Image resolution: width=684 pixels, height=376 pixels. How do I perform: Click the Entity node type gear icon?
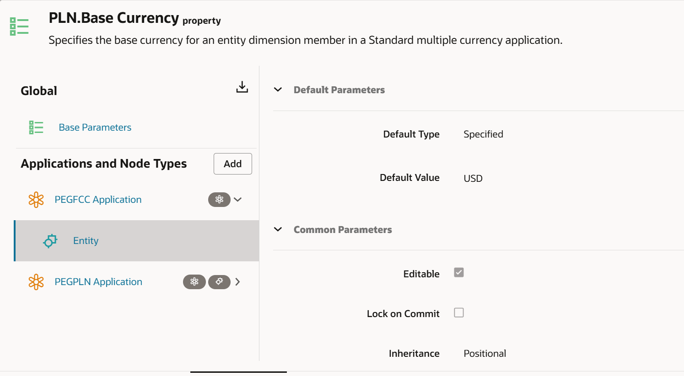point(50,241)
